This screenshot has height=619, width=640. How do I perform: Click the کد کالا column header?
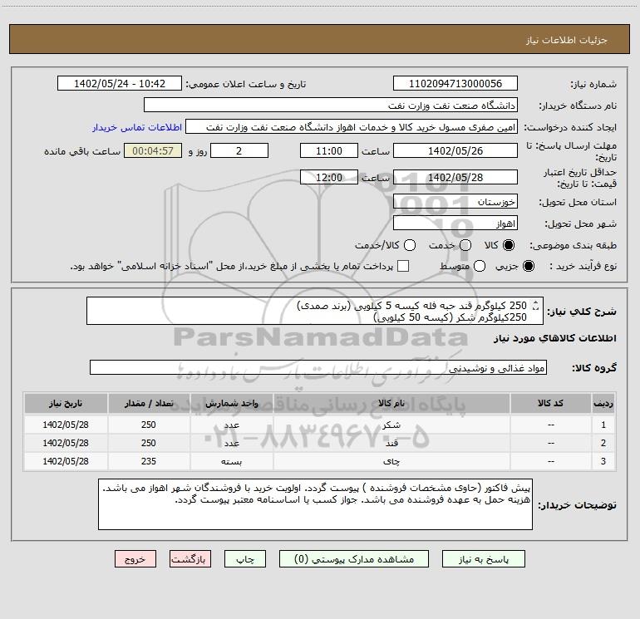pyautogui.click(x=550, y=404)
